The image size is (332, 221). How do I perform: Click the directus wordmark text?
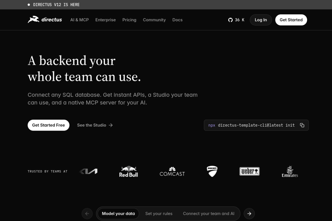click(x=52, y=20)
